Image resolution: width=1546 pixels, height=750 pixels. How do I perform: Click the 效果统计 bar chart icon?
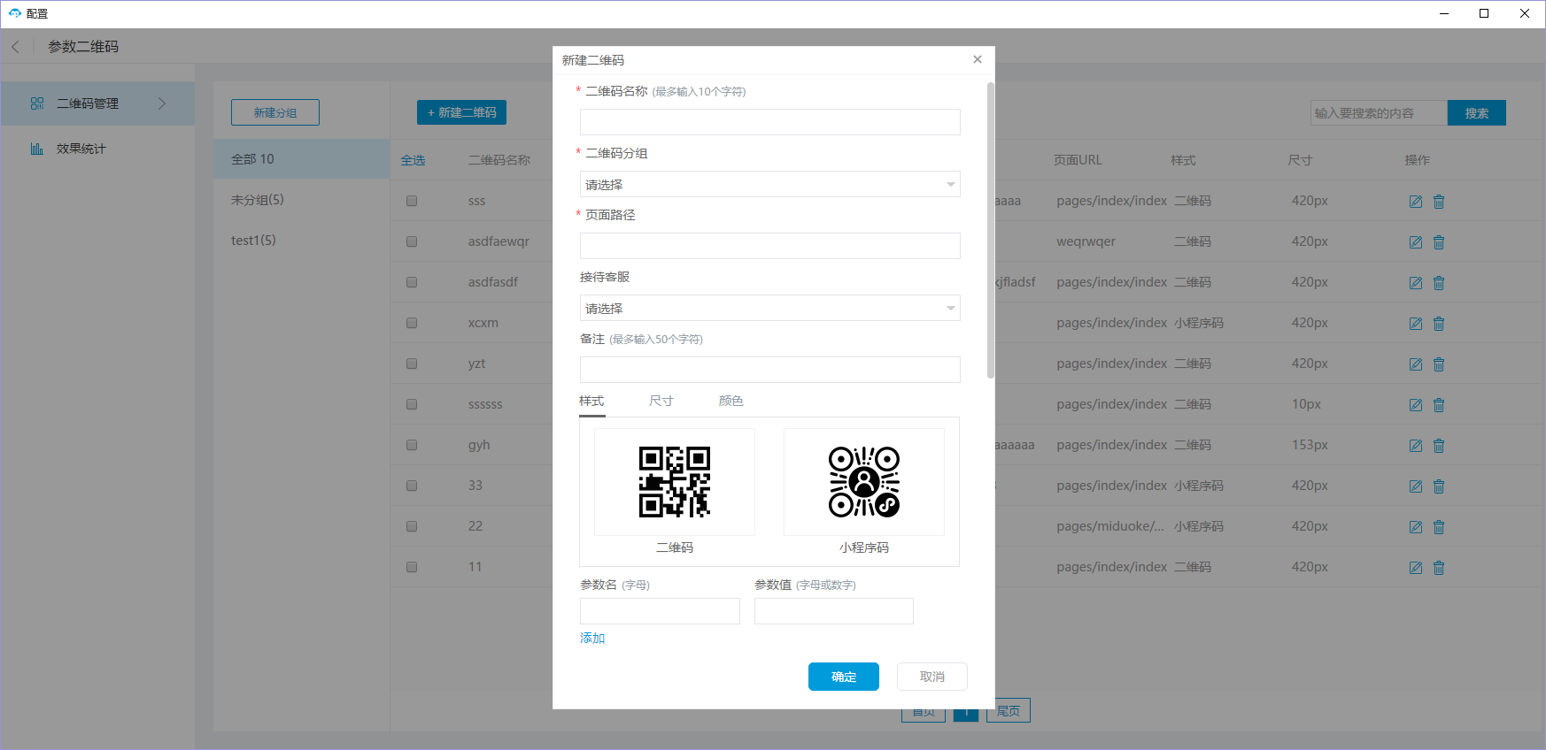tap(37, 149)
